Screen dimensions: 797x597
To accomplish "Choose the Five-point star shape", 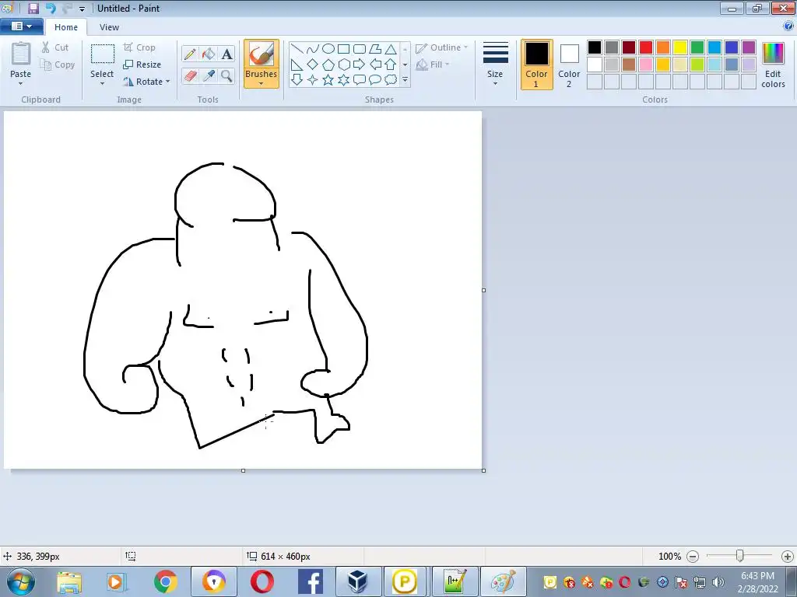I will pyautogui.click(x=328, y=80).
